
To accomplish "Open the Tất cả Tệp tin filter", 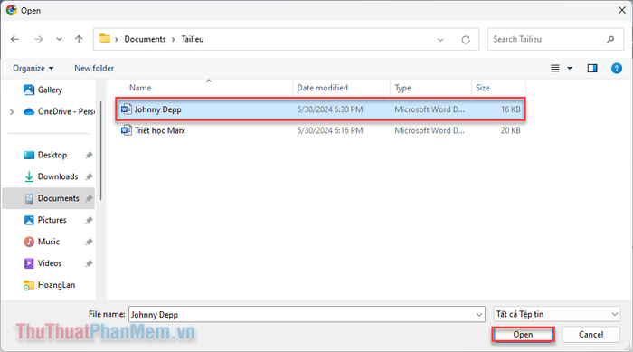I will point(557,314).
